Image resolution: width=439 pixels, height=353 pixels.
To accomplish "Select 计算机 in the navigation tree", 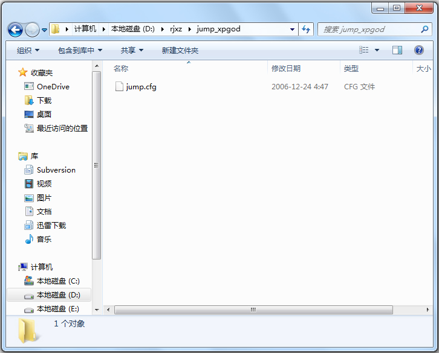I will pos(42,267).
